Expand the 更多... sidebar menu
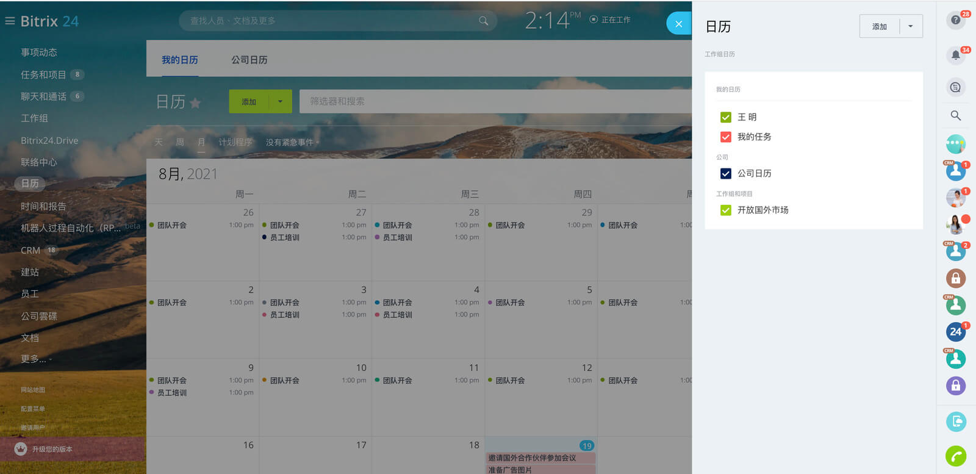Viewport: 976px width, 474px height. [x=36, y=359]
